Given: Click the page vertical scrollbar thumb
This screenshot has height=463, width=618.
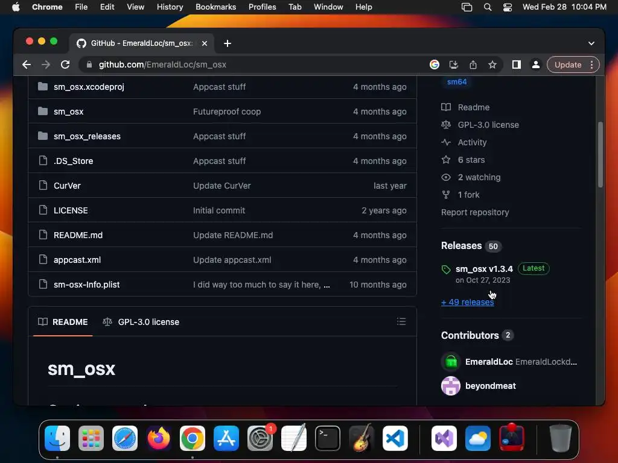Looking at the screenshot, I should 600,155.
